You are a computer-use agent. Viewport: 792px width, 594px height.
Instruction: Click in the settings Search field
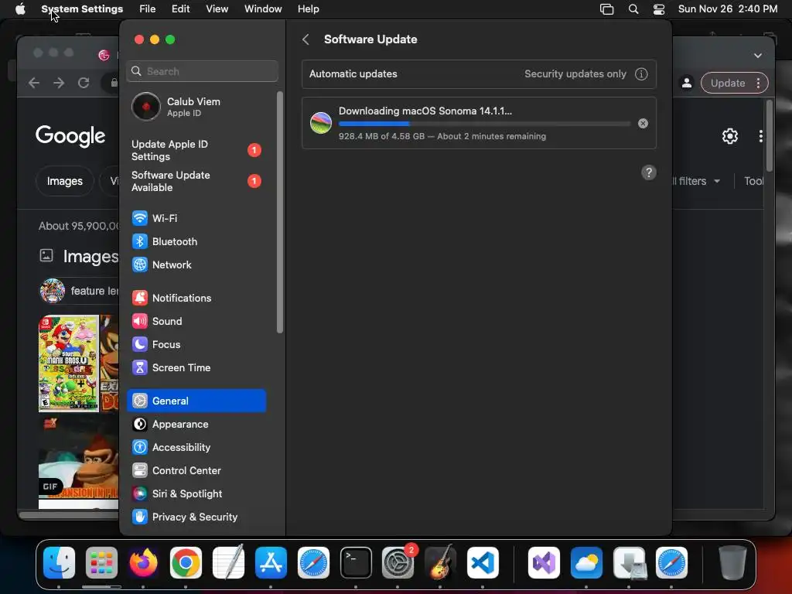tap(202, 71)
